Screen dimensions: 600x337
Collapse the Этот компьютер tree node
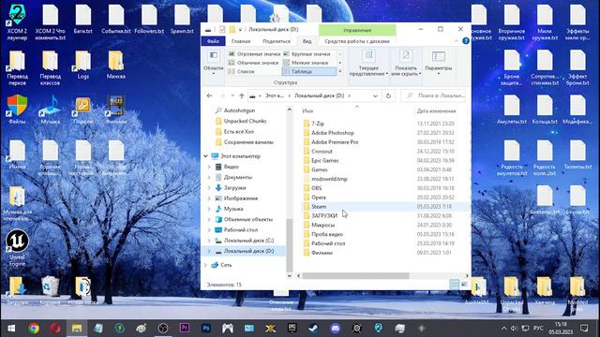(205, 156)
